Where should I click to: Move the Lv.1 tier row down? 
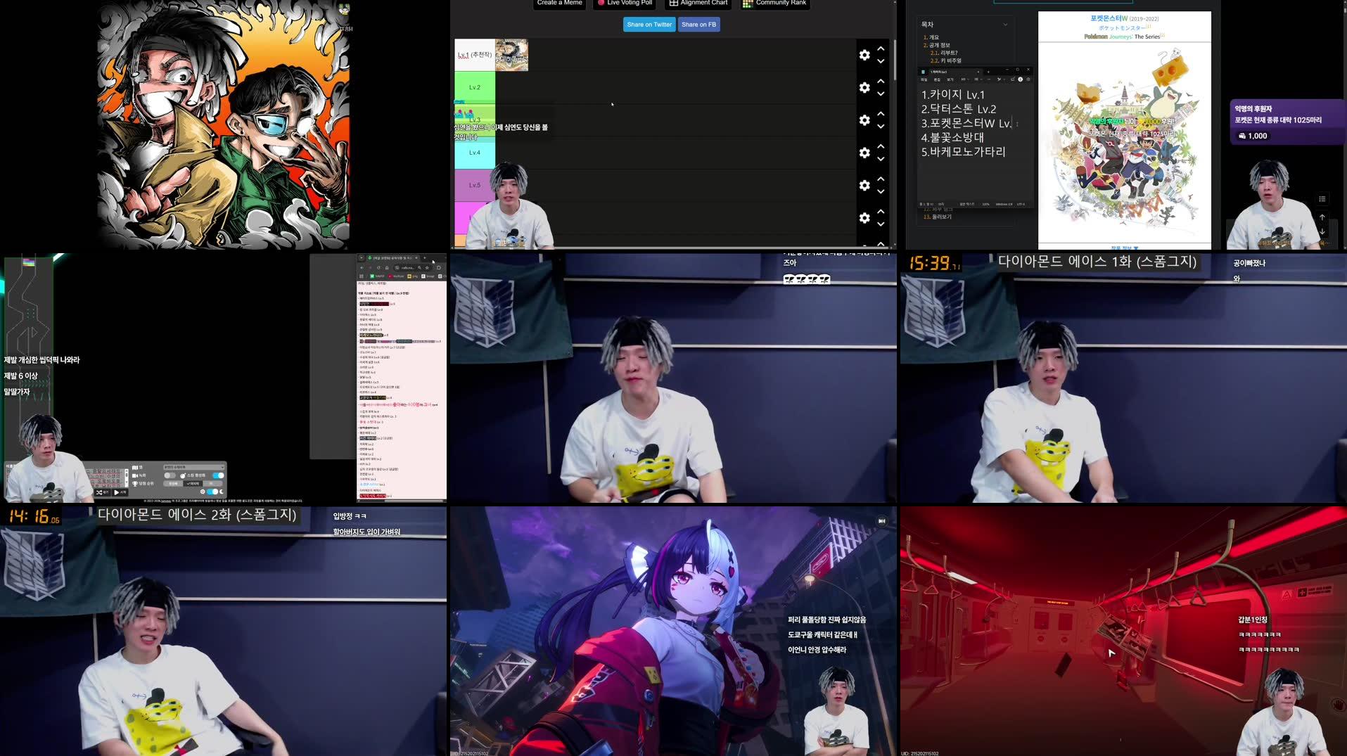coord(881,61)
